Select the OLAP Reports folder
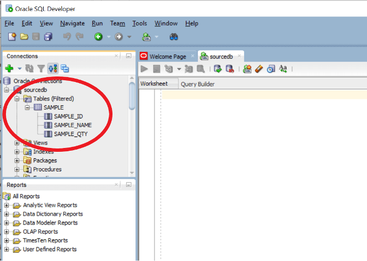367x261 pixels. (x=35, y=232)
